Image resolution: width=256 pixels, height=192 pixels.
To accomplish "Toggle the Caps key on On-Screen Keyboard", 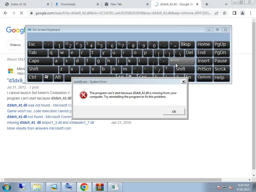I will [40, 61].
